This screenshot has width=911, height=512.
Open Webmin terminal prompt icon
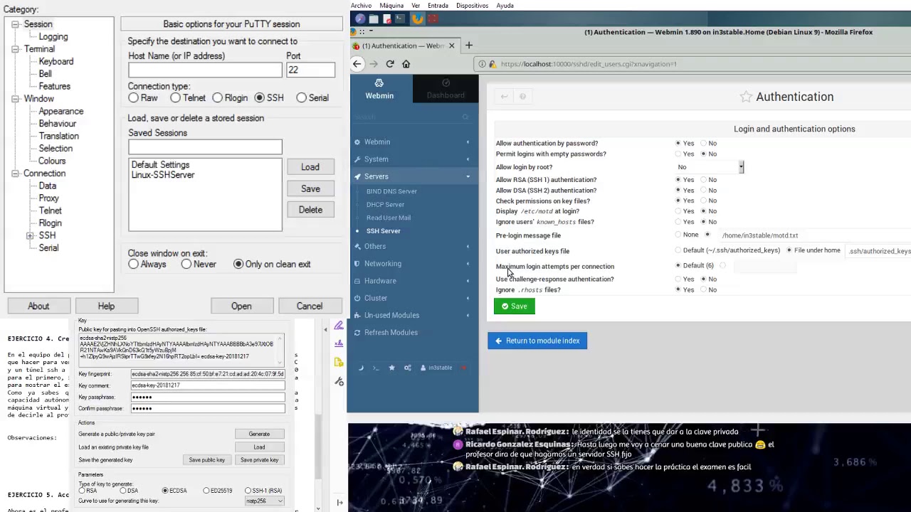[376, 368]
